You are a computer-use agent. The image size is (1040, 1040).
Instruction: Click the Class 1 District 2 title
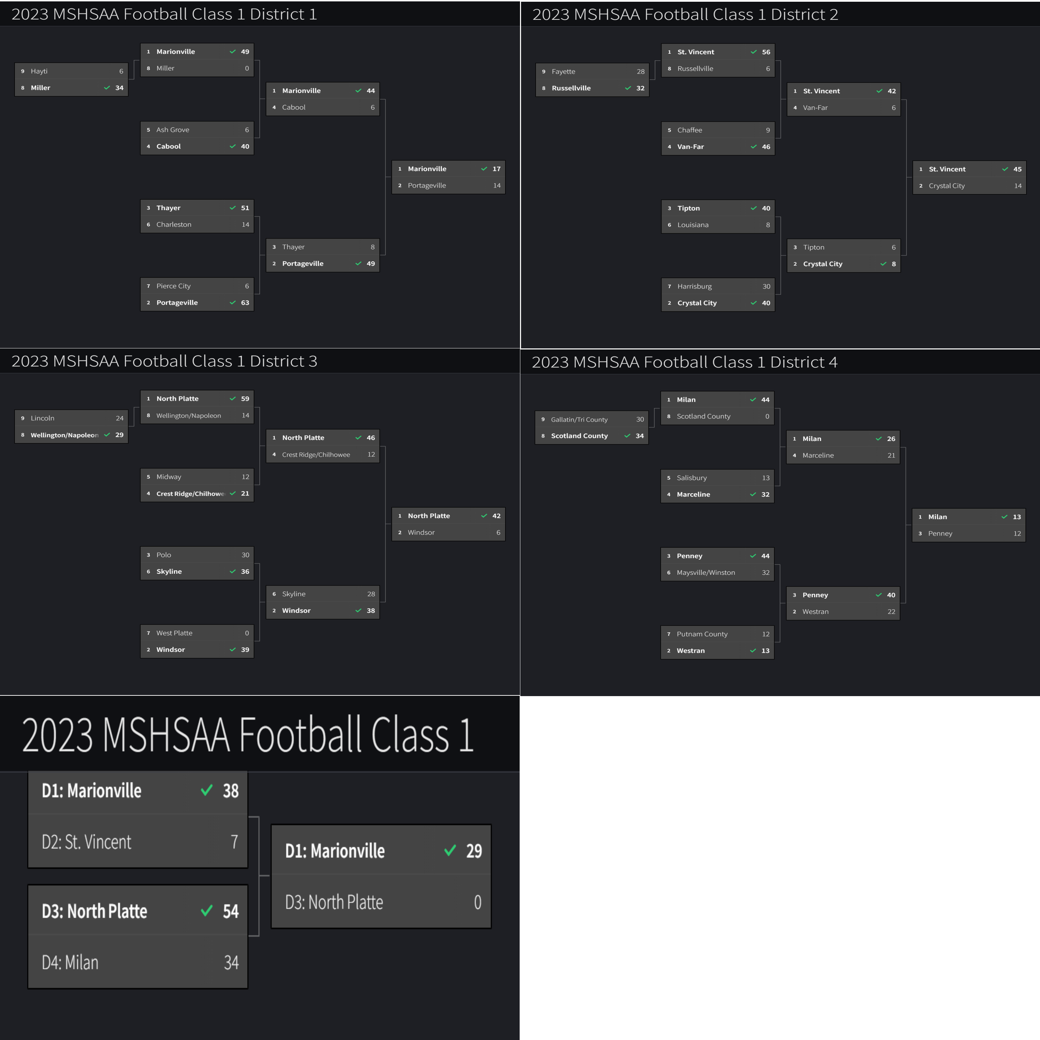(x=685, y=15)
